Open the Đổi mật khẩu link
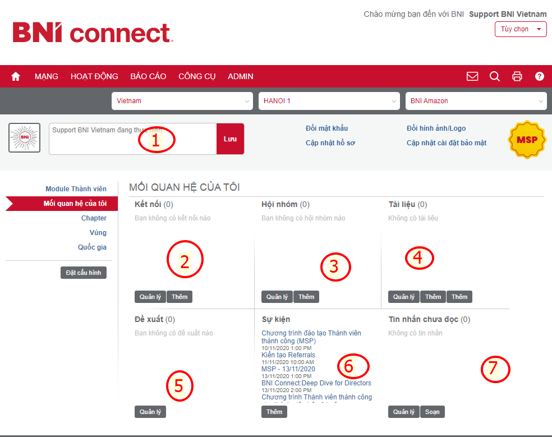 [326, 128]
